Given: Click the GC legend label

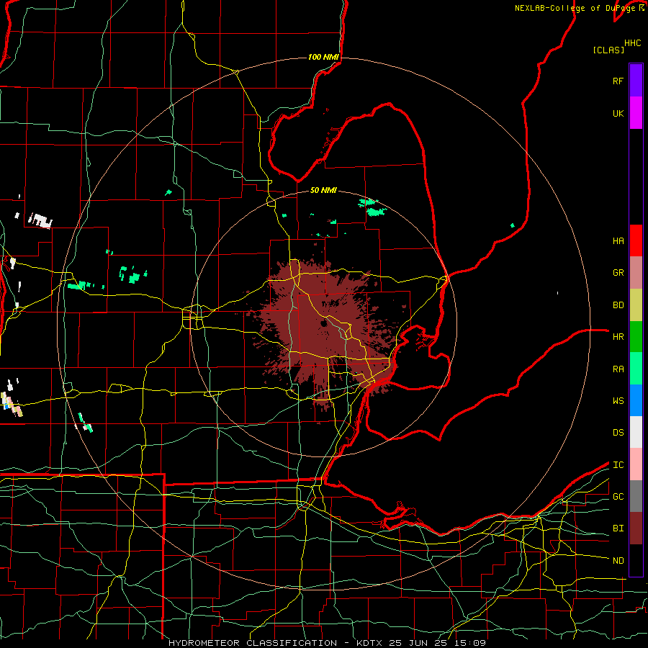Looking at the screenshot, I should point(618,497).
